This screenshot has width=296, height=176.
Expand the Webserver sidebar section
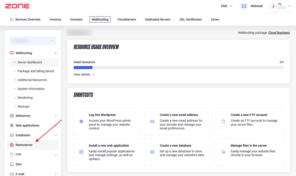56,116
